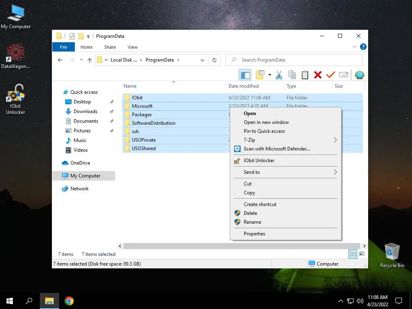Image resolution: width=412 pixels, height=309 pixels.
Task: Click the clipboard Paste icon in toolbar
Action: pos(305,75)
